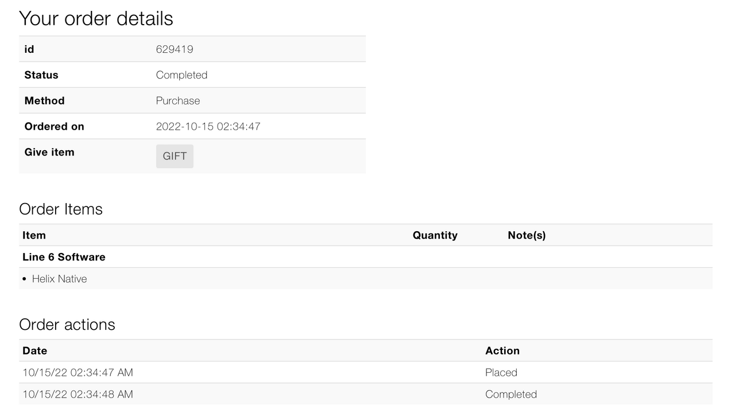This screenshot has height=413, width=735.
Task: Click the Quantity column header
Action: tap(435, 235)
